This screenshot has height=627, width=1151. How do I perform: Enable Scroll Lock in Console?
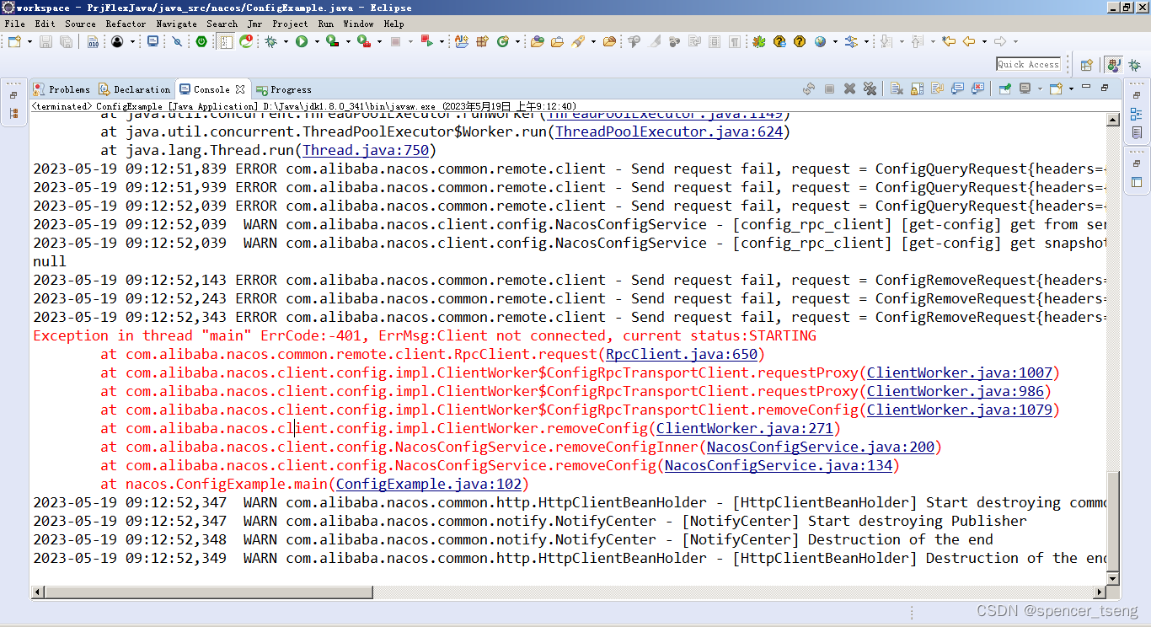pos(916,88)
